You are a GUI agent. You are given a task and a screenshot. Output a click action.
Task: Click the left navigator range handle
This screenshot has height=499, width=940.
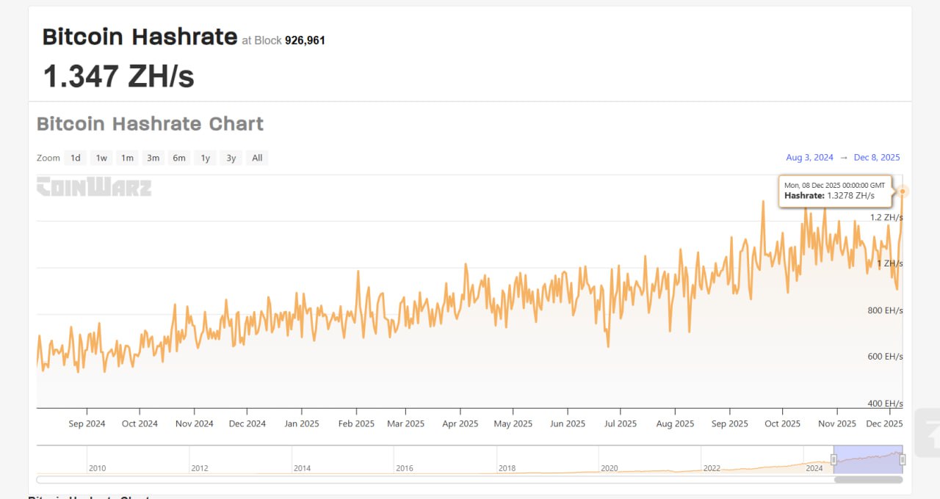click(834, 459)
